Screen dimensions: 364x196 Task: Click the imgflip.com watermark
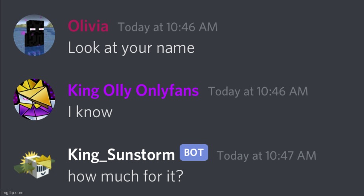click(12, 192)
